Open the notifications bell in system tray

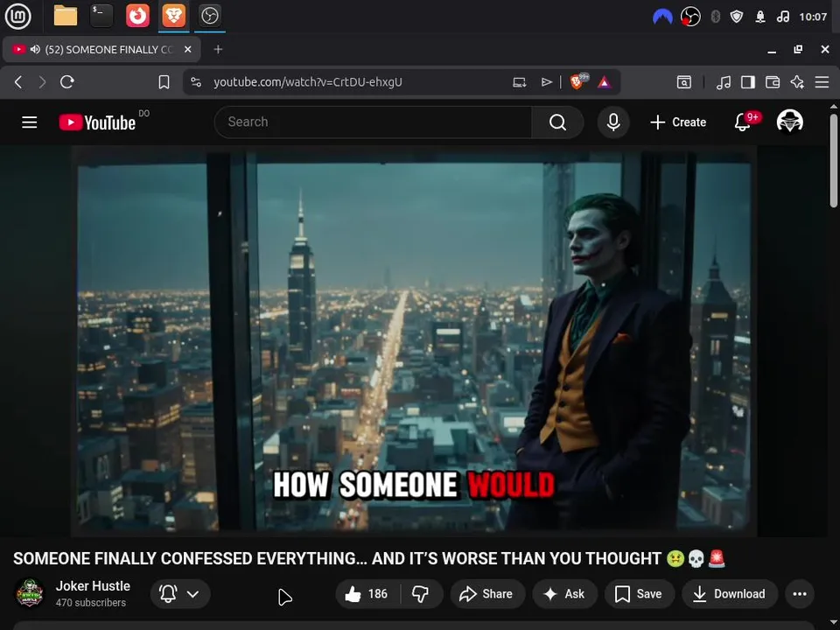point(760,17)
